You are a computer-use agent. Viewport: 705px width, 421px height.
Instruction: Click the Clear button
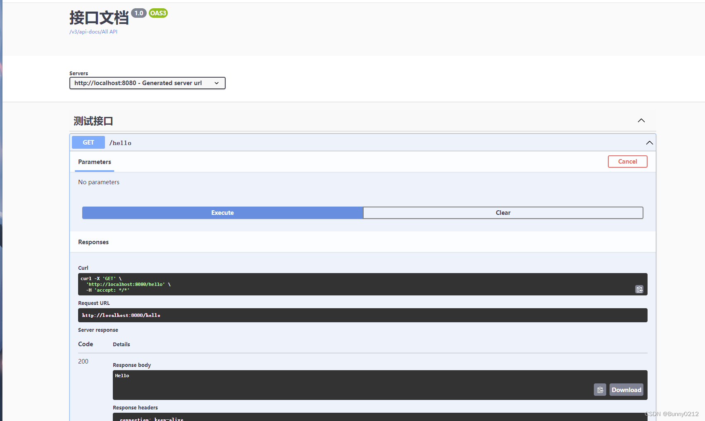click(503, 213)
